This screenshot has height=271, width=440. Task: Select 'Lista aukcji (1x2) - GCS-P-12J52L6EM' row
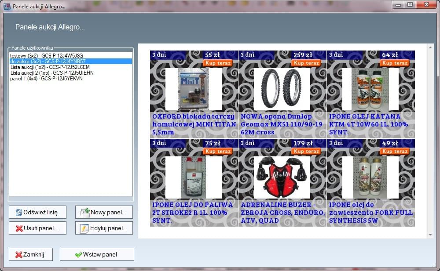(x=71, y=67)
